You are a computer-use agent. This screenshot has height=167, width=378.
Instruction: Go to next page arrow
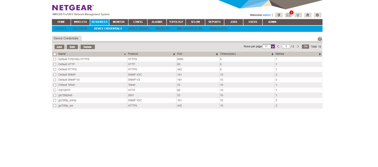click(297, 46)
